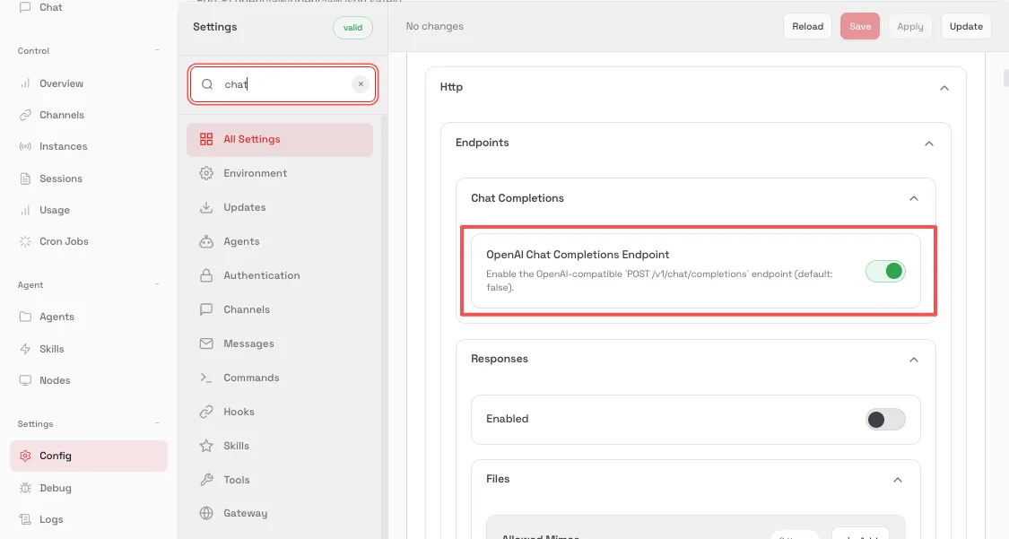The height and width of the screenshot is (539, 1009).
Task: Open the Overview page in sidebar
Action: click(61, 83)
